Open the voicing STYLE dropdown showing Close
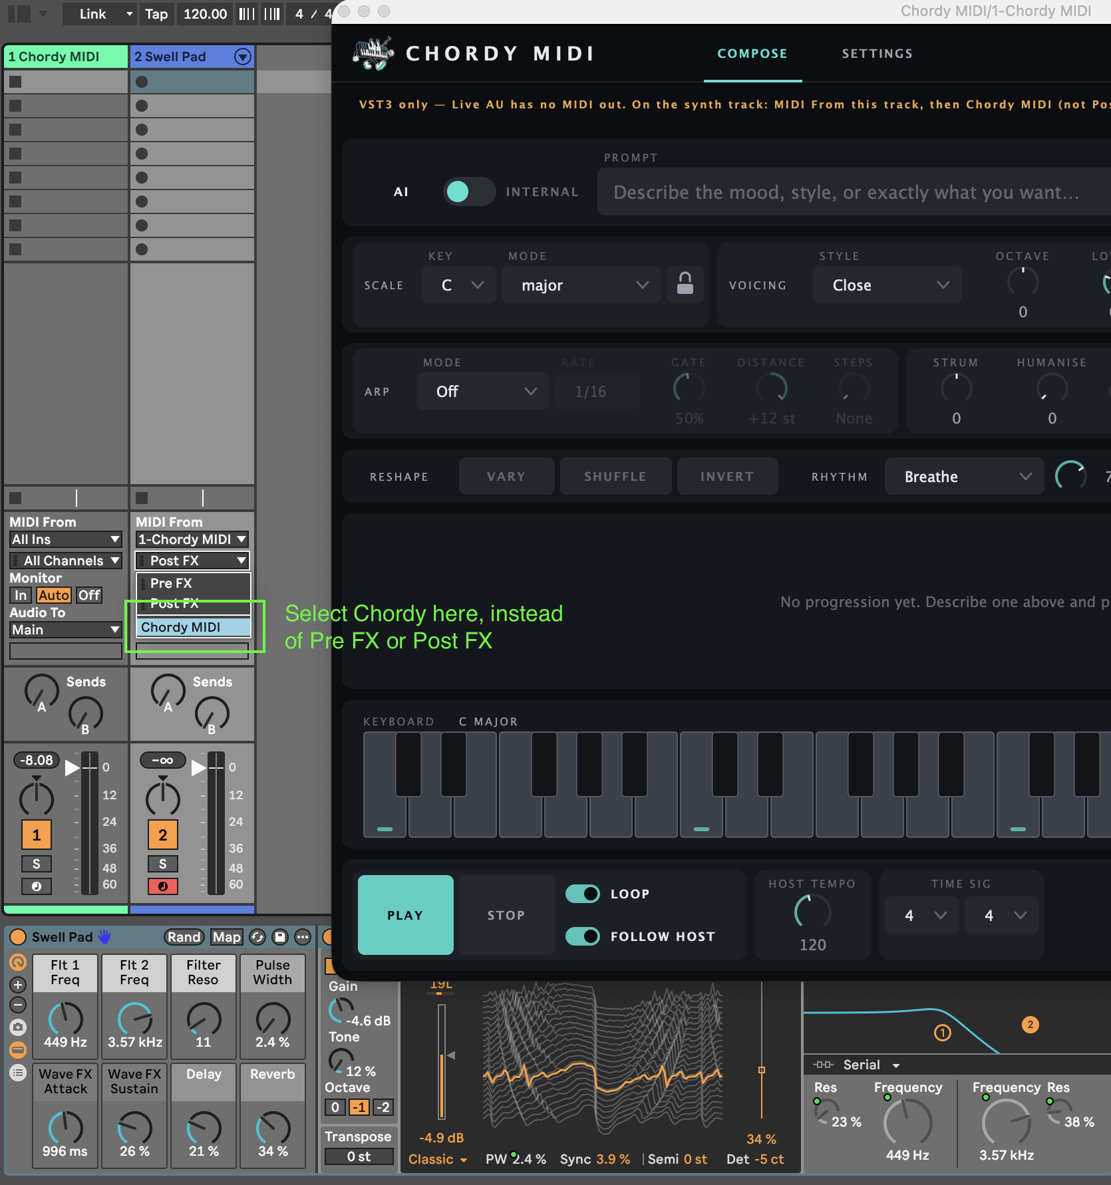Screen dimensions: 1111x1185 (887, 285)
